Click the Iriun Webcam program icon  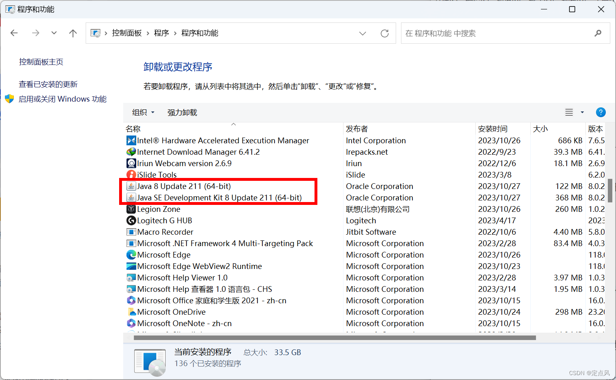[131, 164]
